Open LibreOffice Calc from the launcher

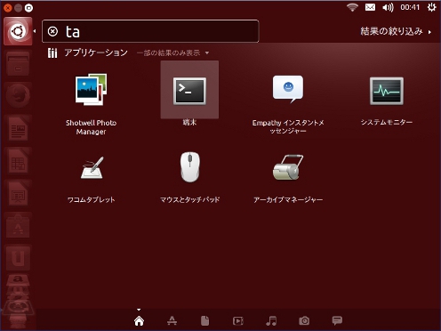[x=18, y=161]
